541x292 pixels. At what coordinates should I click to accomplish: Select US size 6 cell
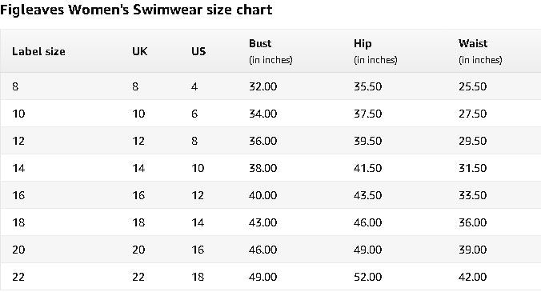pos(194,114)
